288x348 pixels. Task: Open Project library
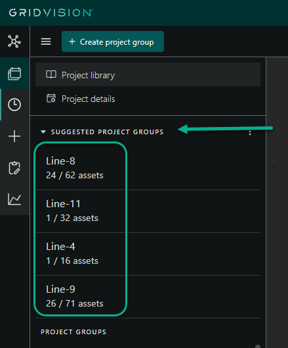point(148,74)
